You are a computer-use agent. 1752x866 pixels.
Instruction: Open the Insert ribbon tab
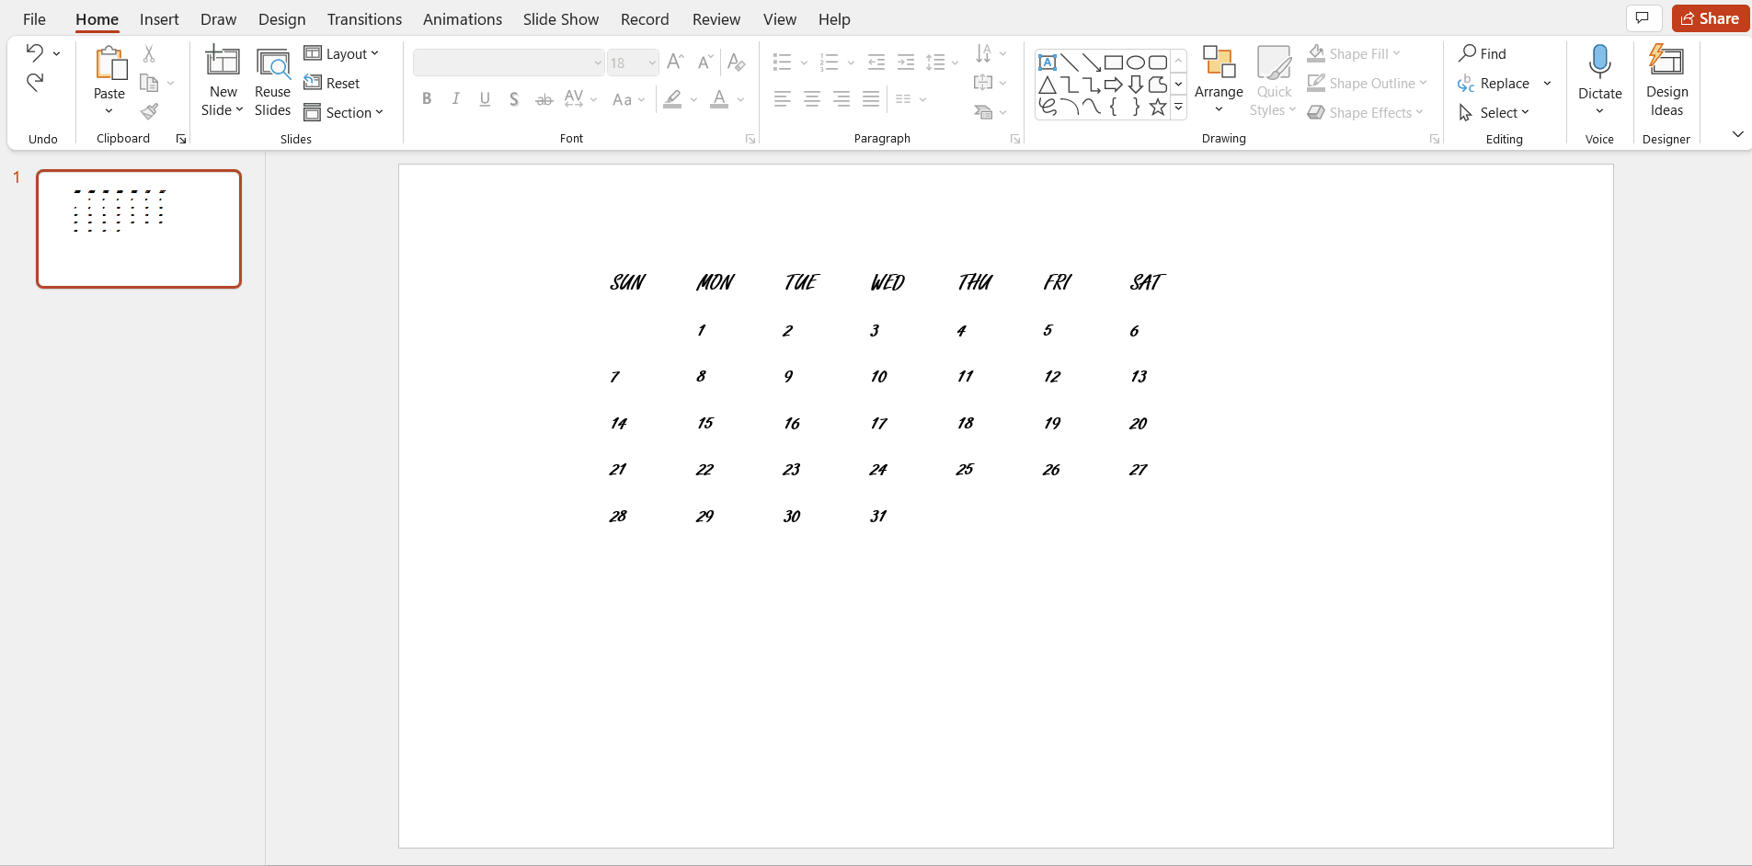coord(159,19)
